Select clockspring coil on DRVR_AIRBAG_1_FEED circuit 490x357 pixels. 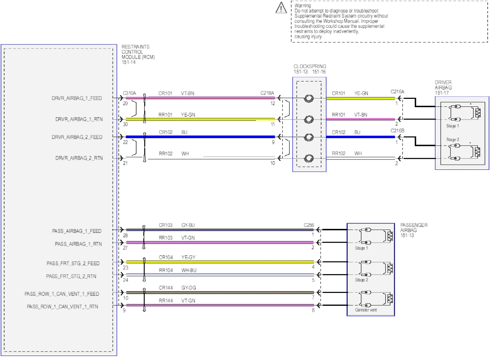(x=309, y=98)
